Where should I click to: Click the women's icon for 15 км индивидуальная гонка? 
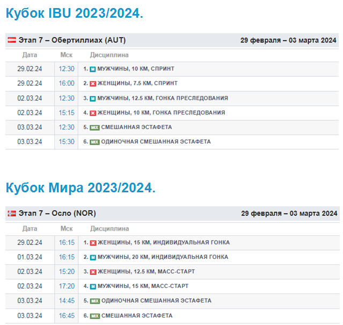93,243
